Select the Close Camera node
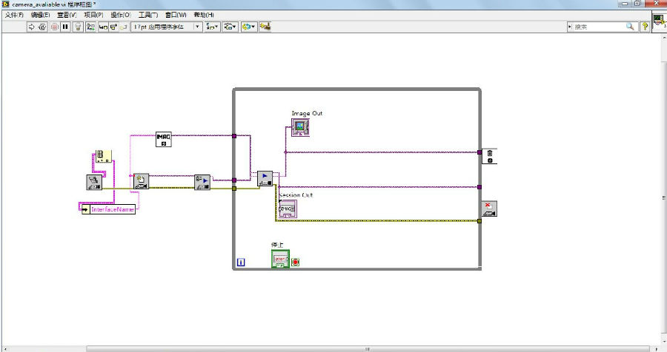This screenshot has height=352, width=667. click(x=489, y=209)
